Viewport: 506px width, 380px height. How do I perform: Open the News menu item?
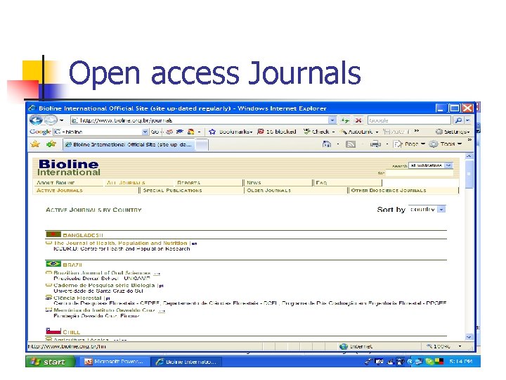(254, 182)
